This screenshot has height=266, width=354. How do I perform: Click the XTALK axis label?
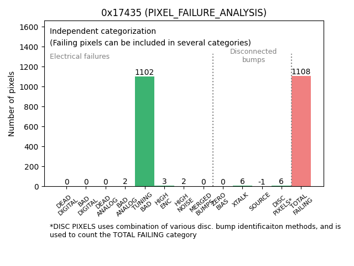pos(241,198)
